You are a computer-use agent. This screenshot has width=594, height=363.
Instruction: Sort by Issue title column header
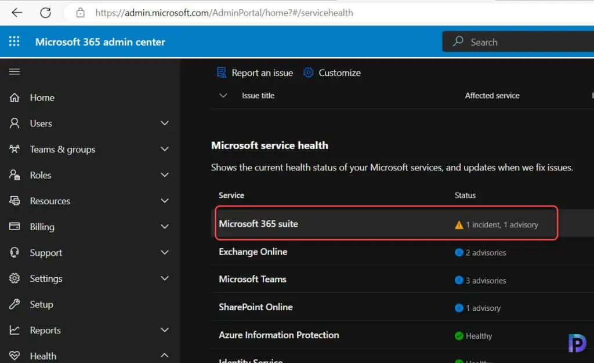click(x=258, y=96)
